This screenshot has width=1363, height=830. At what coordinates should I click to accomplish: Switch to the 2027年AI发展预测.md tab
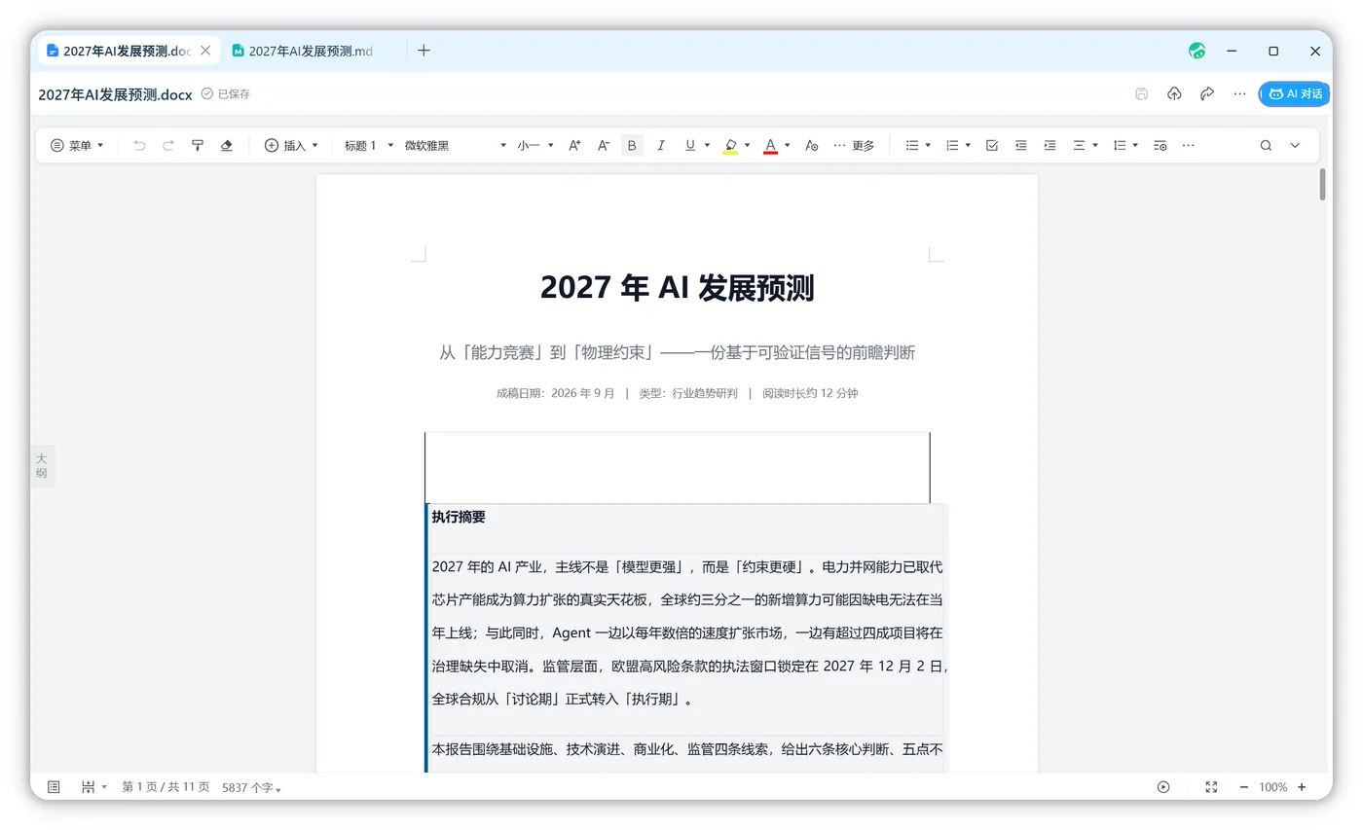point(311,51)
